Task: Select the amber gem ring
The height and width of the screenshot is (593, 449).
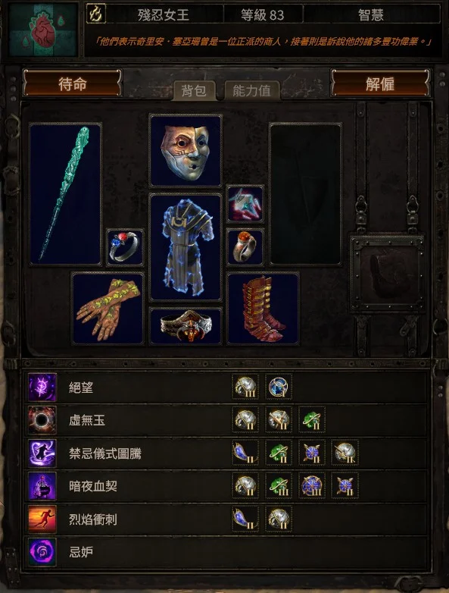Action: 245,247
